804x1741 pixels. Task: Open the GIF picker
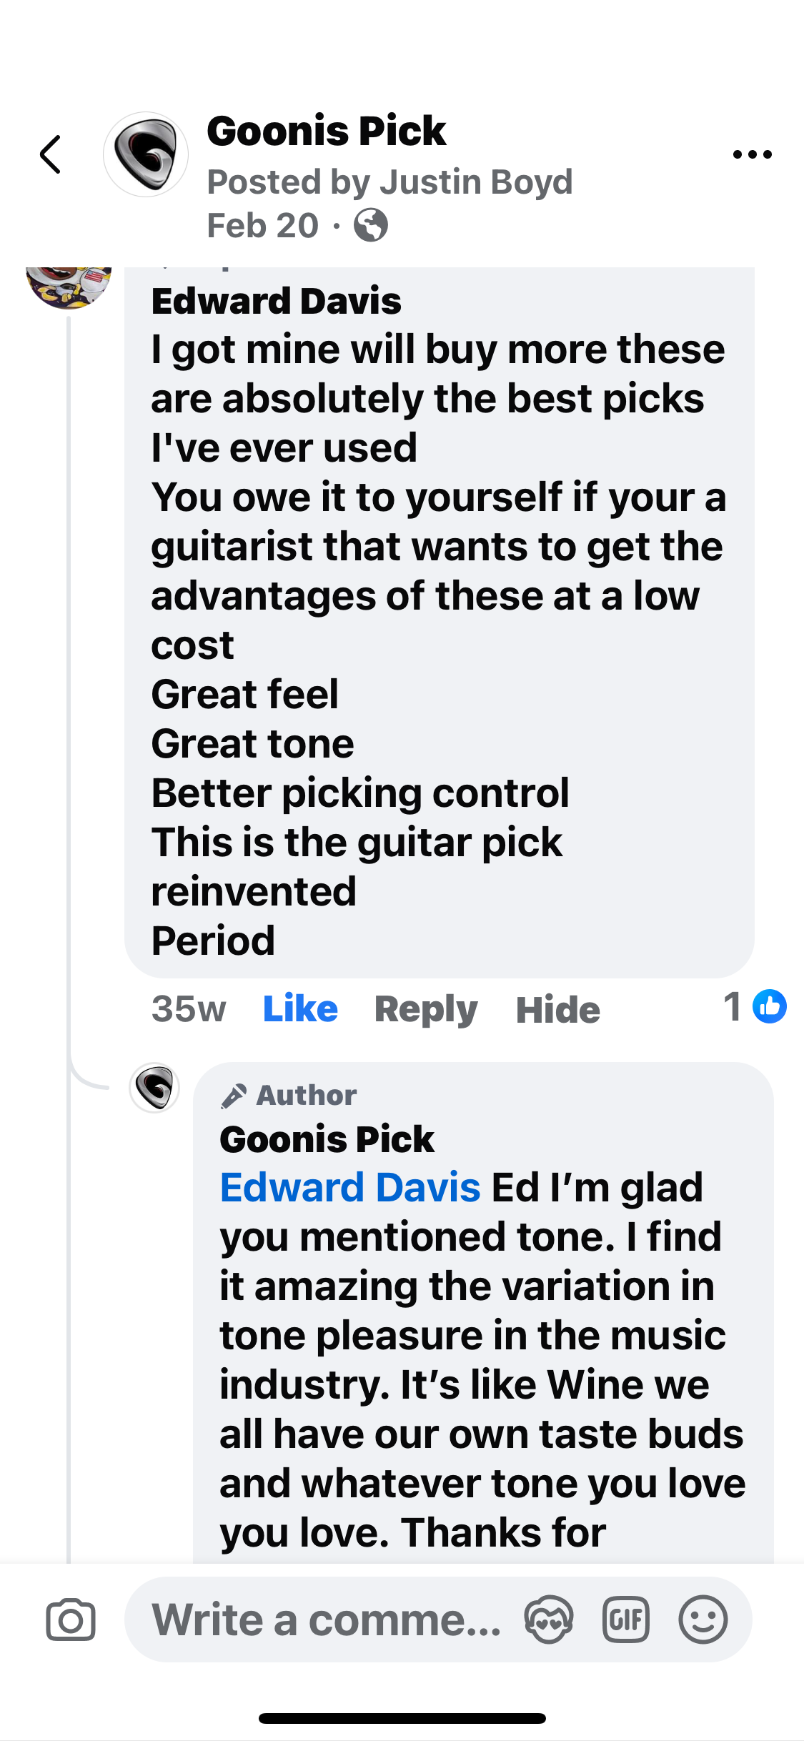click(x=626, y=1620)
